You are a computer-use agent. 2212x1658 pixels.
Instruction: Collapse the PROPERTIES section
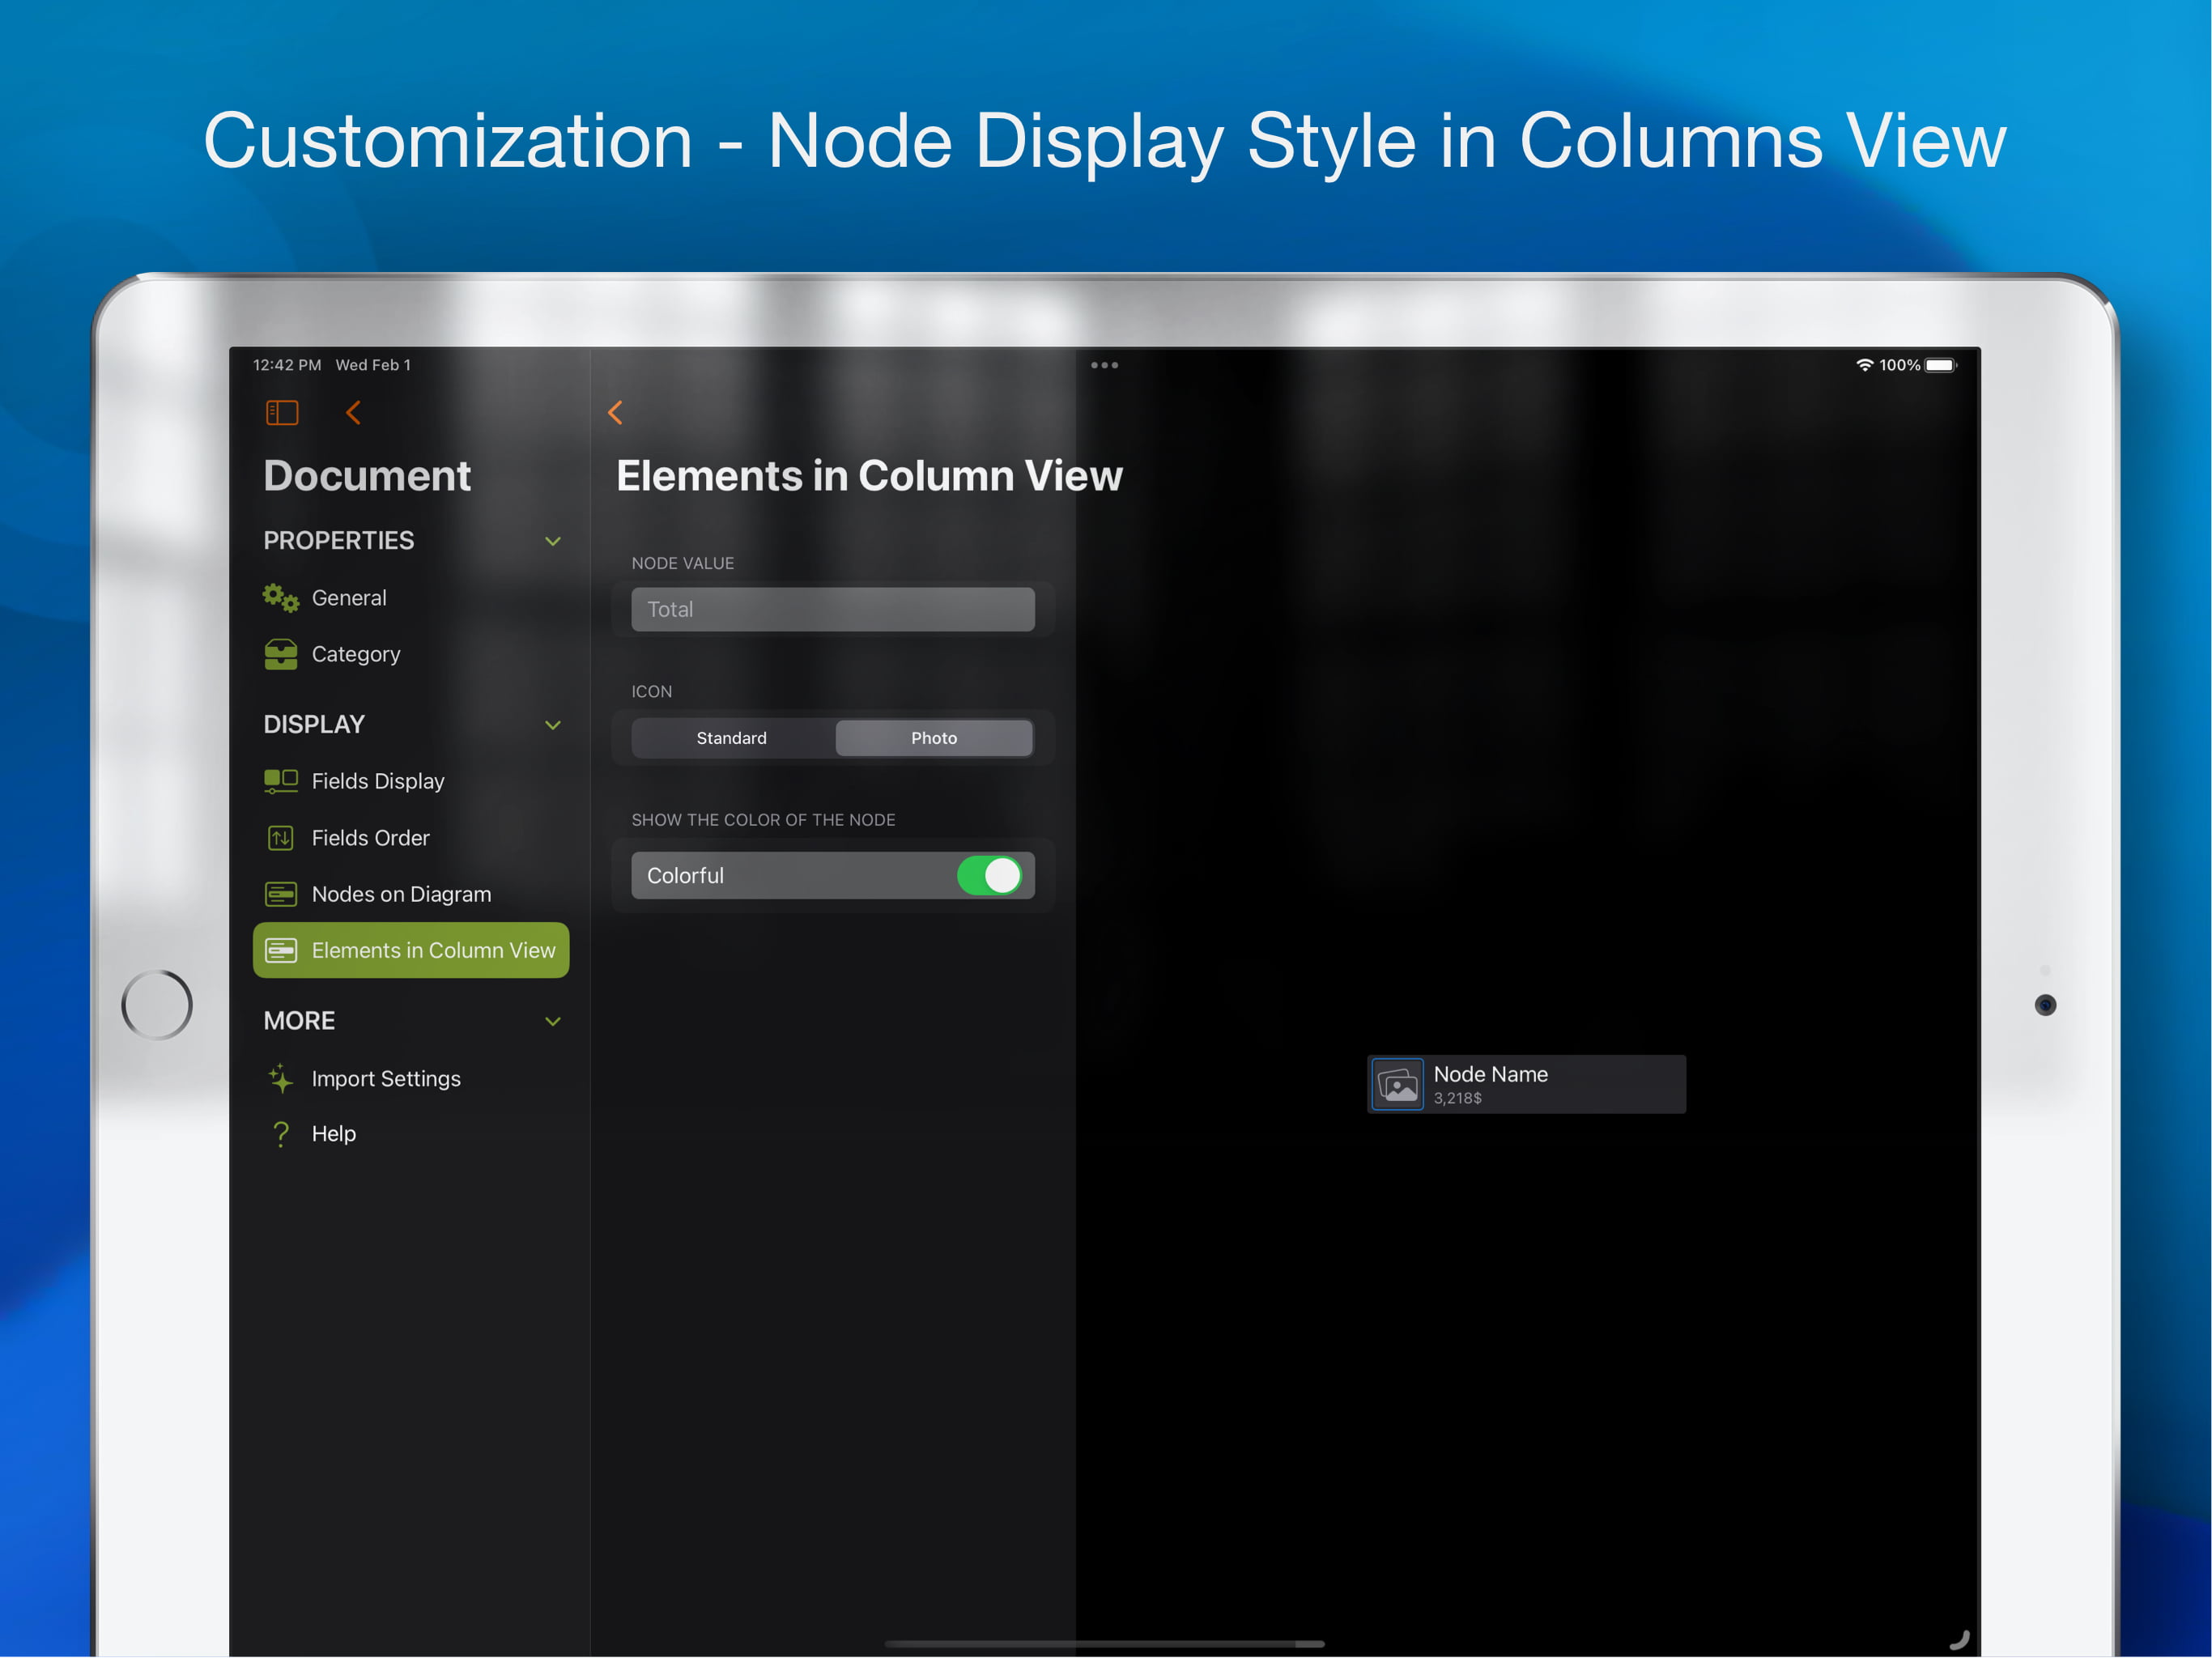(x=552, y=541)
